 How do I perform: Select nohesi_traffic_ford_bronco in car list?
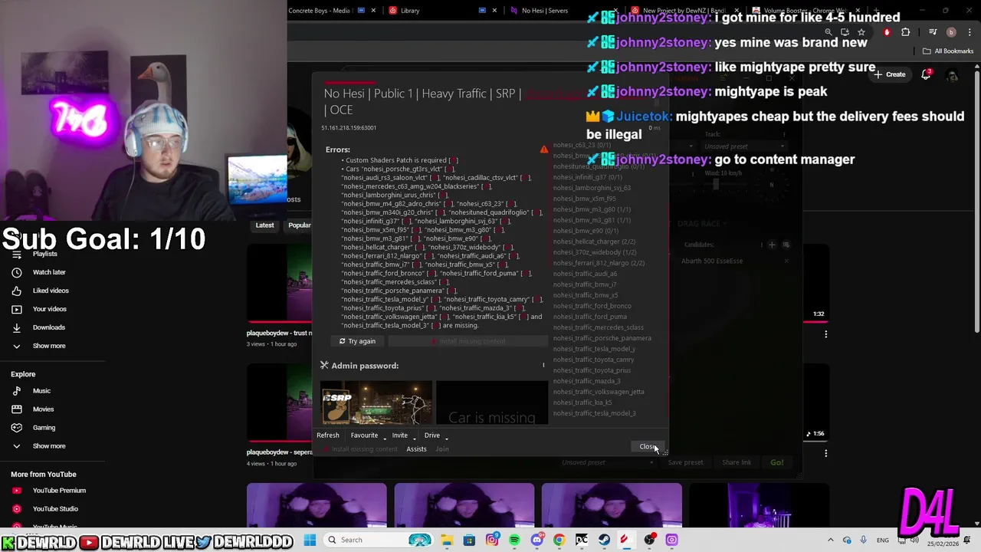click(592, 306)
